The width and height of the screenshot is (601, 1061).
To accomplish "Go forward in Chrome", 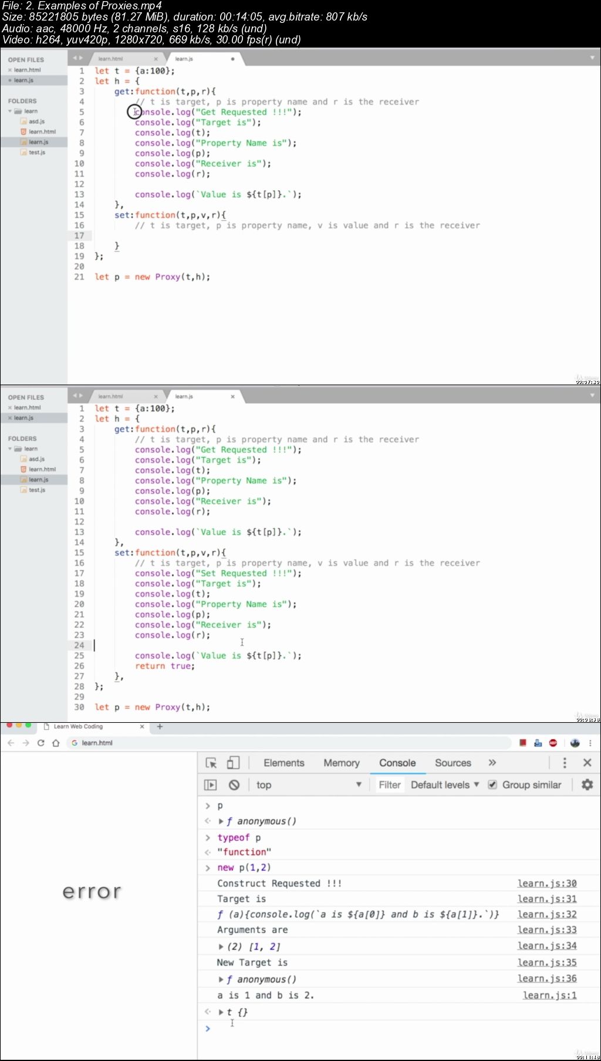I will 26,743.
